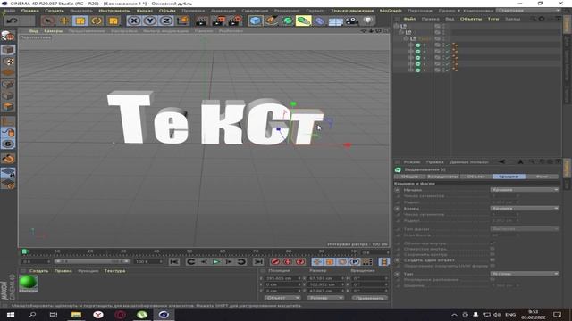572x321 pixels.
Task: Switch to Polygons mode
Action: click(x=8, y=106)
